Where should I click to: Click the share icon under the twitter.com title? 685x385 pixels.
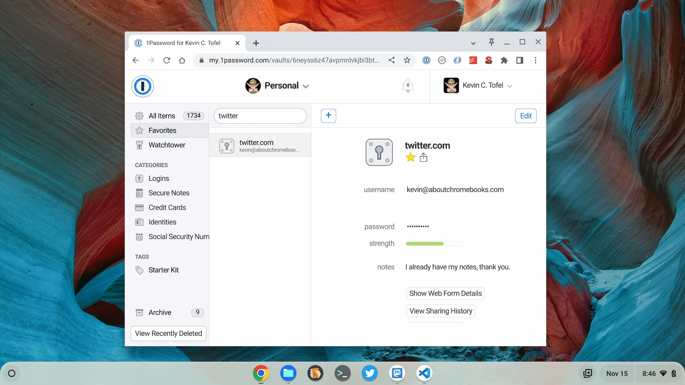[423, 157]
